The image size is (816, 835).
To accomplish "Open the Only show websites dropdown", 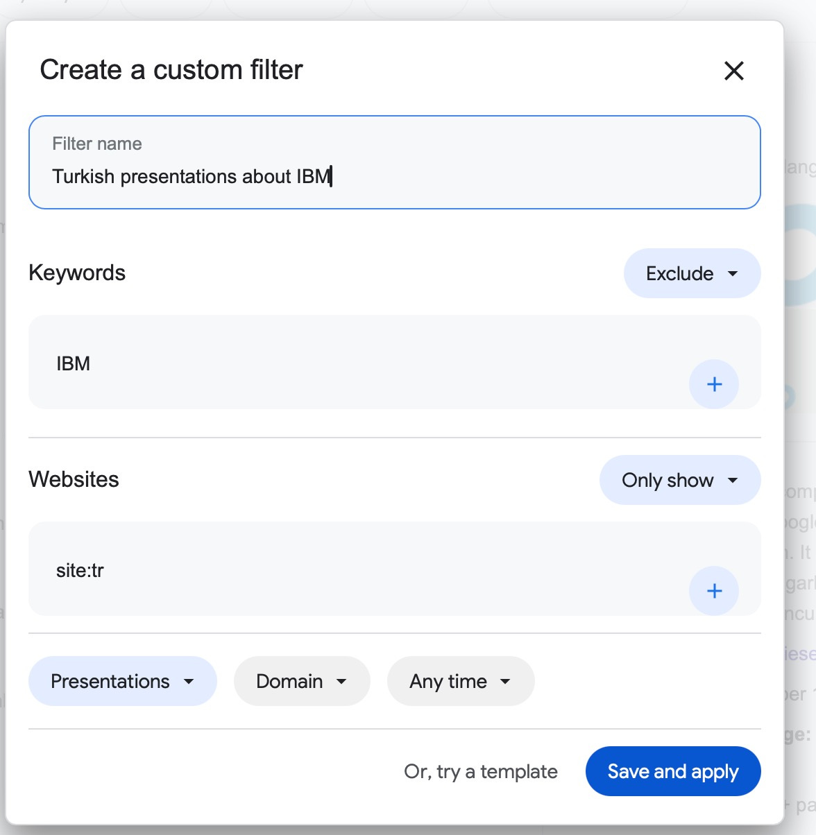I will [680, 480].
